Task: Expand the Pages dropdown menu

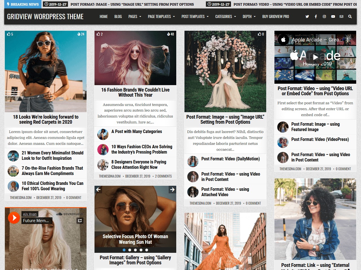Action: (x=135, y=17)
